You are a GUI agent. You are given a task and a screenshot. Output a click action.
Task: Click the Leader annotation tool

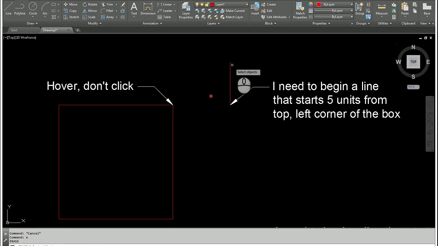[x=165, y=11]
